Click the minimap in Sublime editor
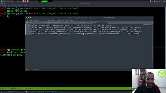The height and width of the screenshot is (93, 166). [147, 25]
